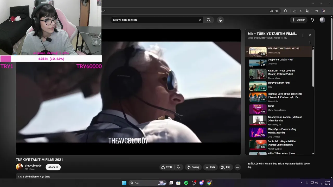The height and width of the screenshot is (187, 333).
Task: Click the video title TÜRKİYE TANITIM FİLMİ 2021
Action: point(39,160)
